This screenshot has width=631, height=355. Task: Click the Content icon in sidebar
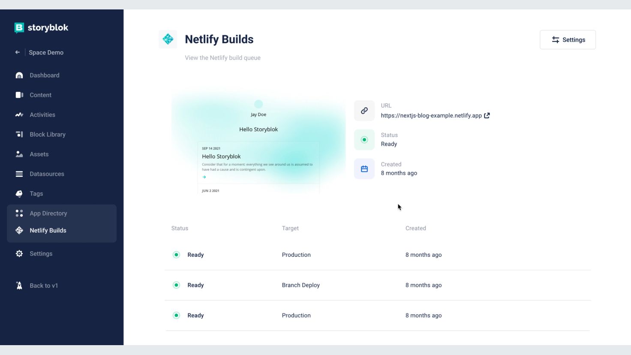click(x=19, y=95)
